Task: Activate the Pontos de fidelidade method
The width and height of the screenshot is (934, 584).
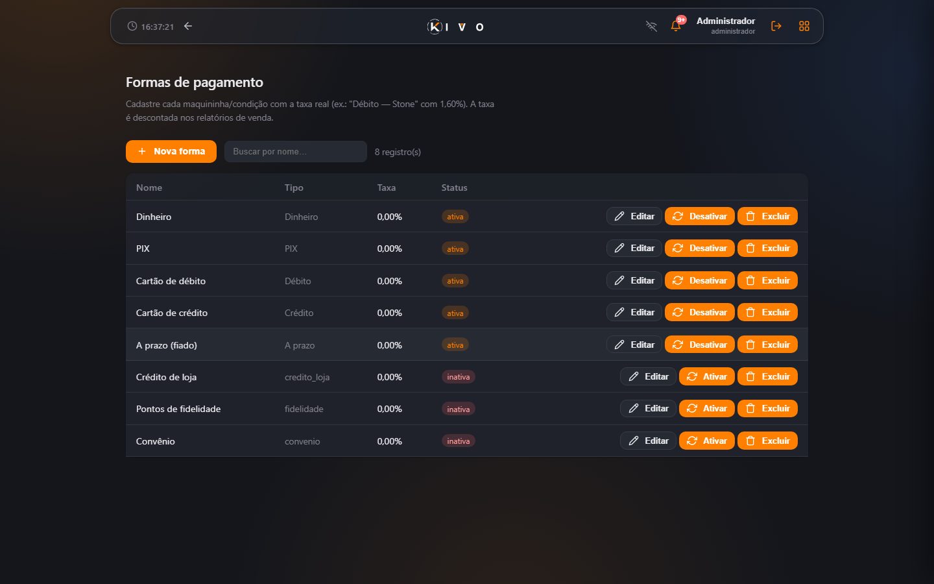Action: click(x=707, y=408)
